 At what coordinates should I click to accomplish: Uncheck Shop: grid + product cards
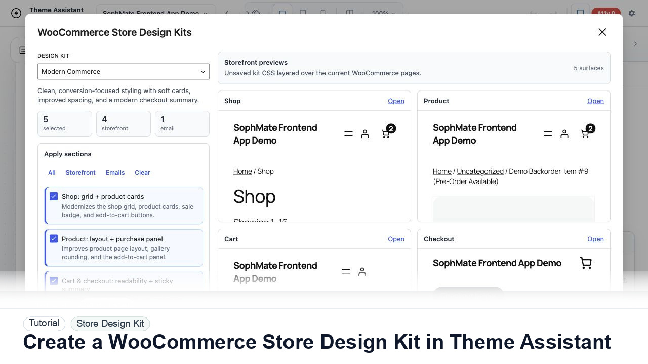coord(54,196)
